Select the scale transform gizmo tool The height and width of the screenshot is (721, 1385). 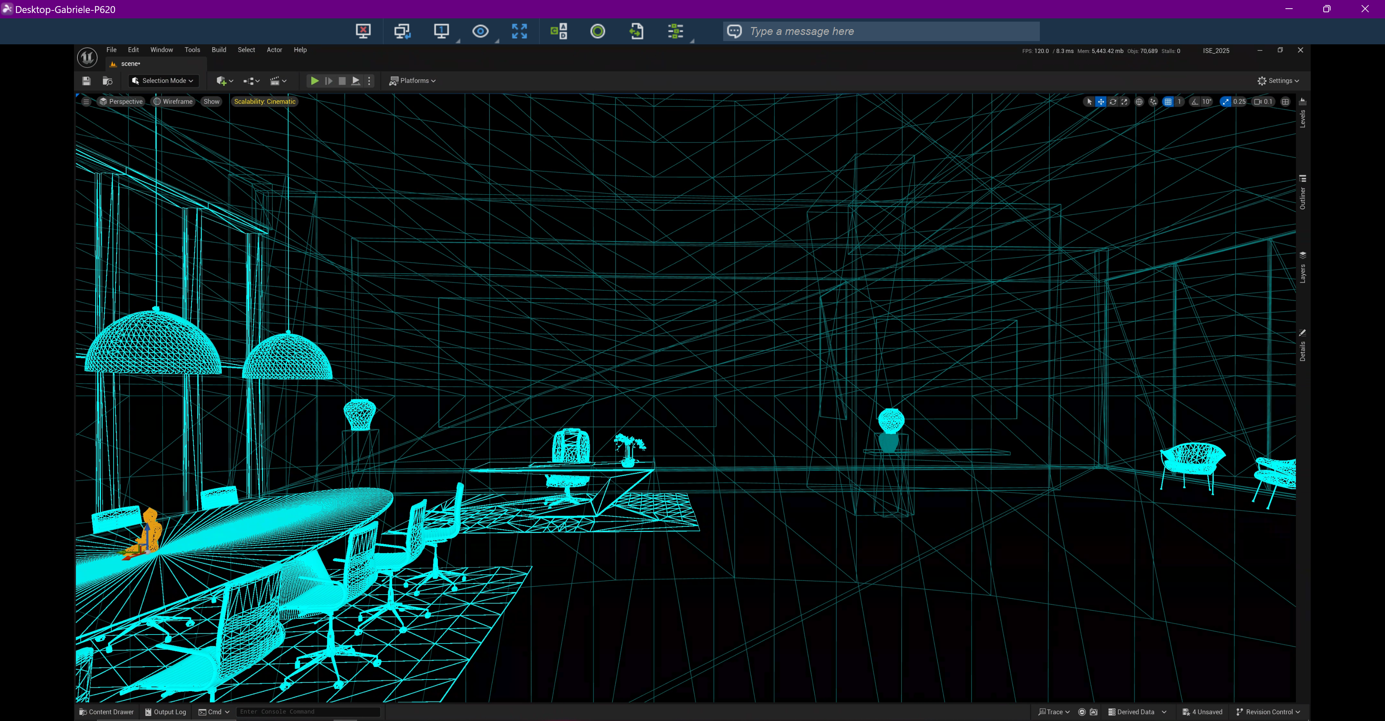1124,102
